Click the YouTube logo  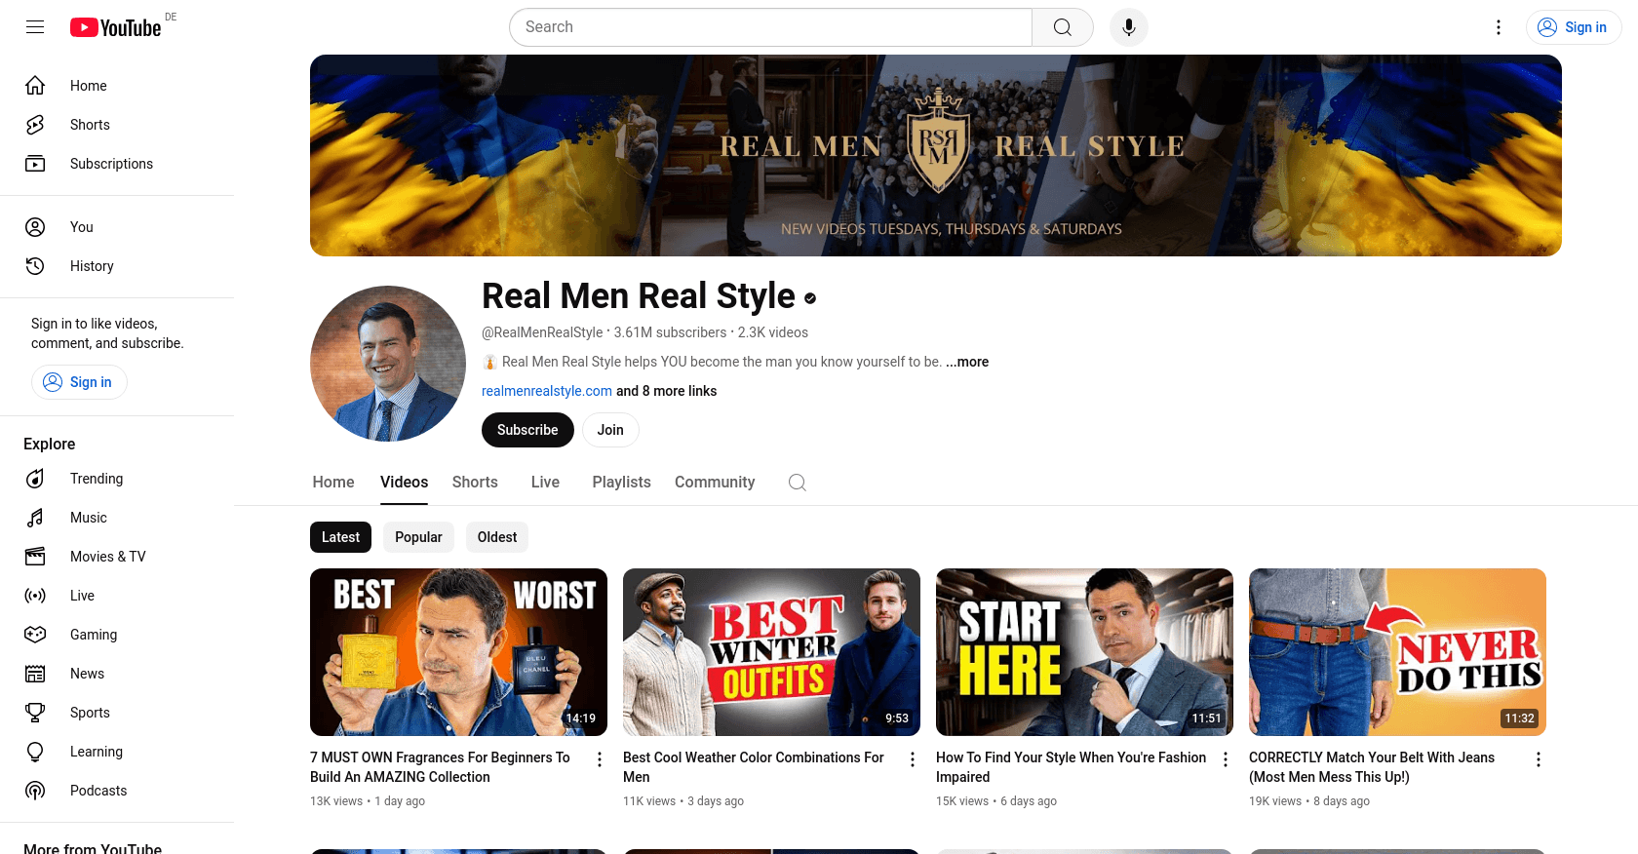tap(116, 27)
